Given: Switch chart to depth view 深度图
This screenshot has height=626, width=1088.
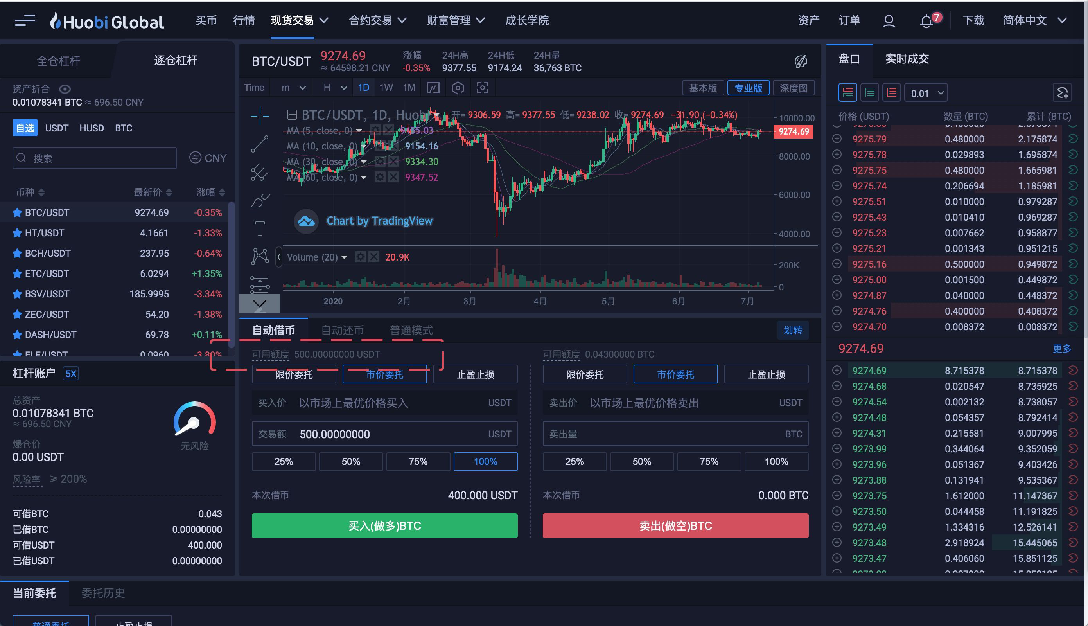Looking at the screenshot, I should [x=794, y=88].
